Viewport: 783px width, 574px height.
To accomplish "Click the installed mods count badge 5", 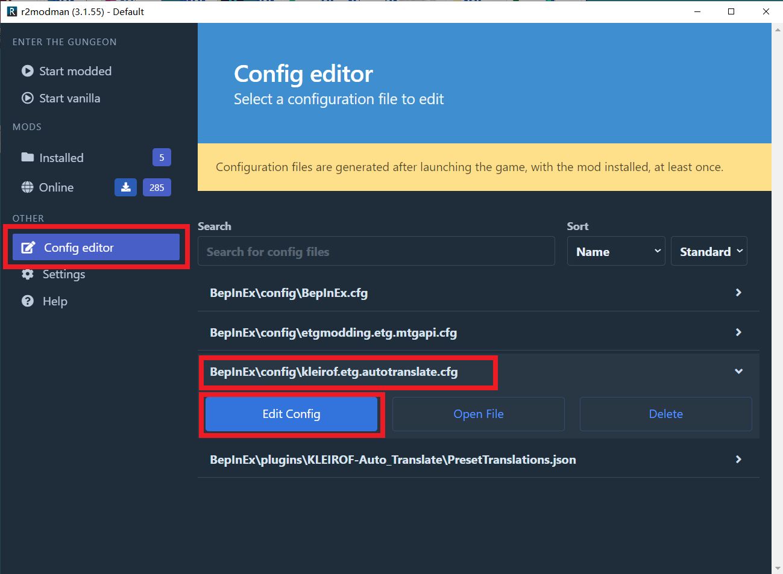I will click(162, 157).
